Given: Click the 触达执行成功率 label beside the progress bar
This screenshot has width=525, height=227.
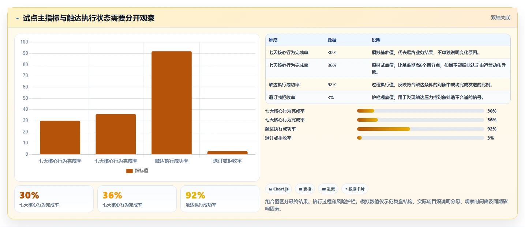Looking at the screenshot, I should pyautogui.click(x=281, y=129).
